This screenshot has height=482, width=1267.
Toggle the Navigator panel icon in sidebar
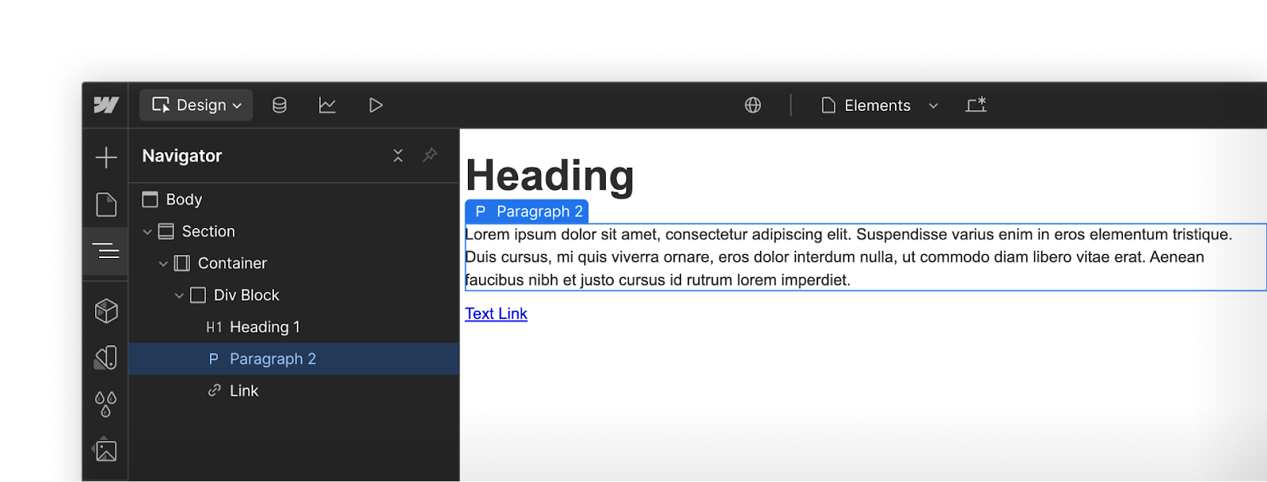[x=106, y=251]
